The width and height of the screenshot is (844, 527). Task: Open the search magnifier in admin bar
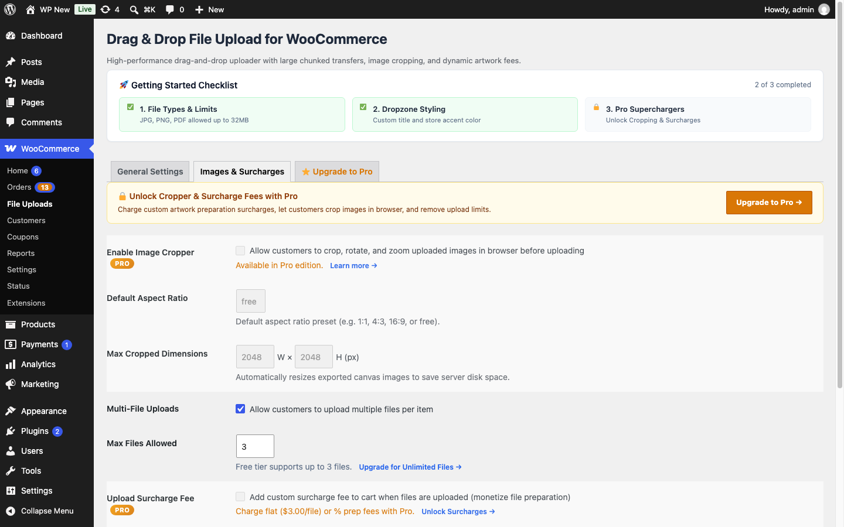pos(134,9)
